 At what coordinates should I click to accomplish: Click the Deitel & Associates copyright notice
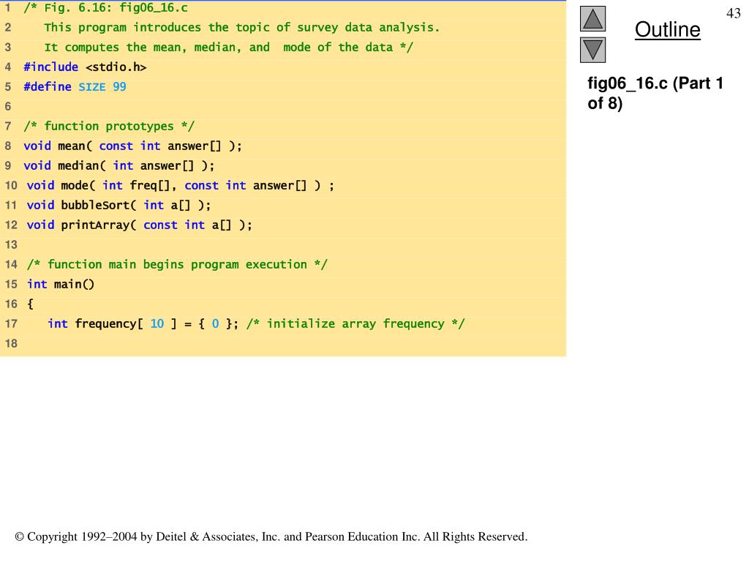click(271, 536)
